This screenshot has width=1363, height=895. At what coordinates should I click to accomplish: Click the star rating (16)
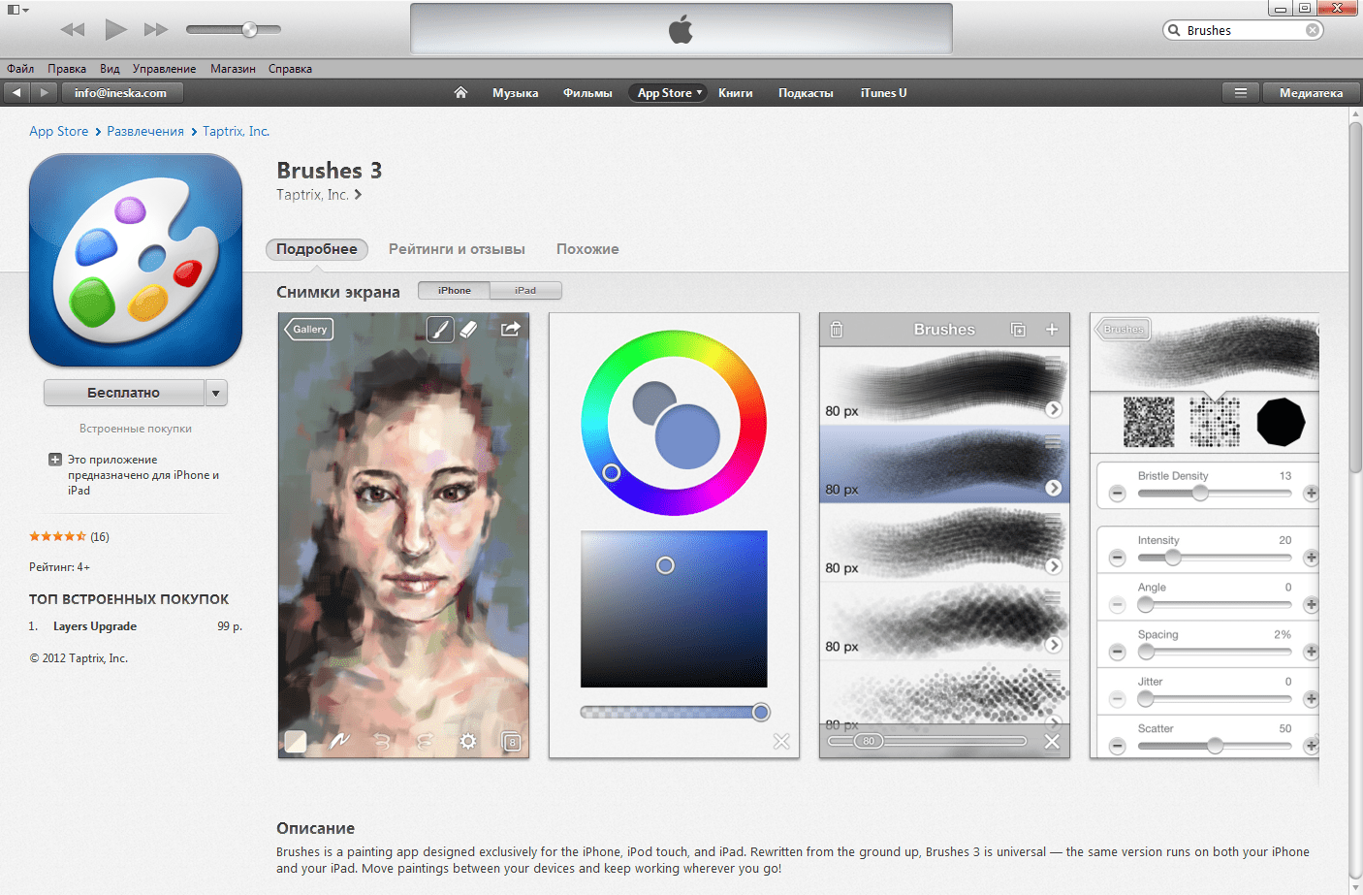(x=69, y=536)
